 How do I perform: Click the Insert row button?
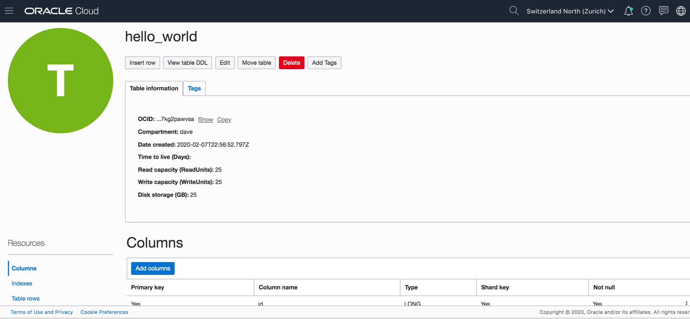pyautogui.click(x=142, y=63)
